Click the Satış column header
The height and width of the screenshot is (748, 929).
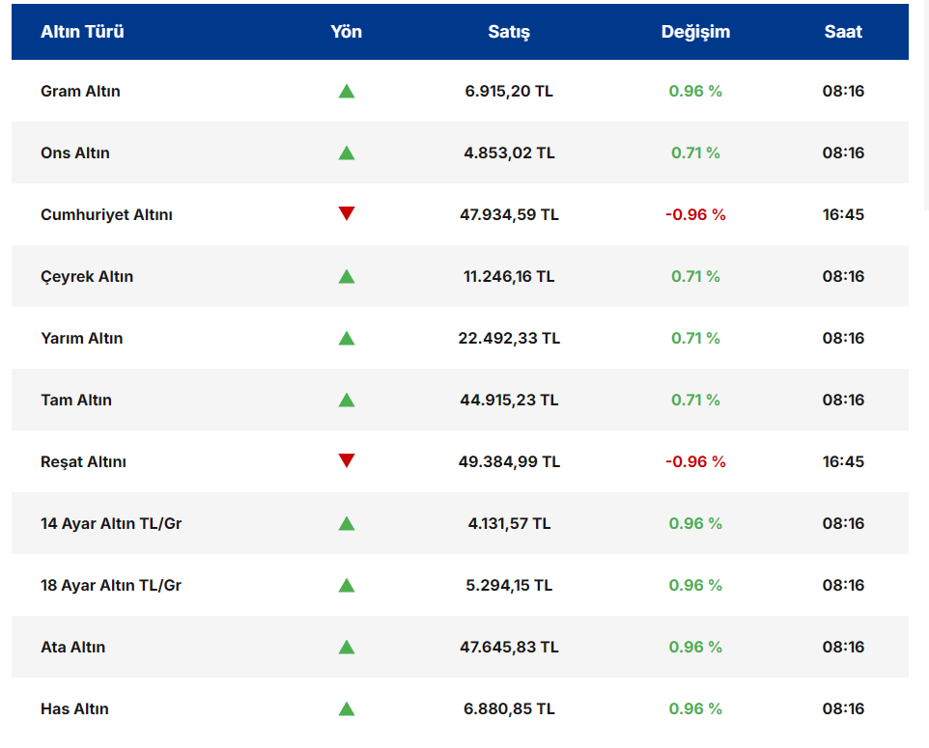click(x=509, y=32)
